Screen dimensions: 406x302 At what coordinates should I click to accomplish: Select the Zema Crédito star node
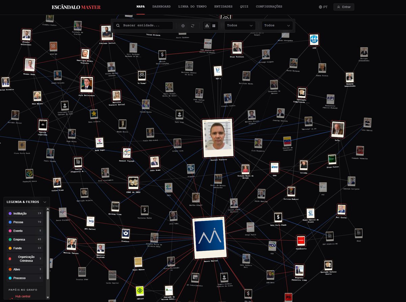pyautogui.click(x=94, y=114)
